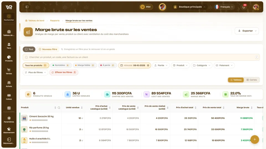Click Marge brute sur les ventes breadcrumb

[79, 21]
